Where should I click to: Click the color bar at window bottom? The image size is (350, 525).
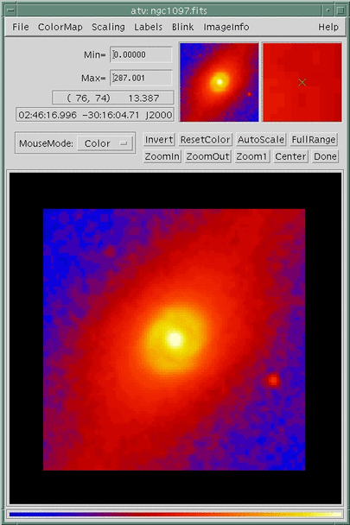coord(175,515)
